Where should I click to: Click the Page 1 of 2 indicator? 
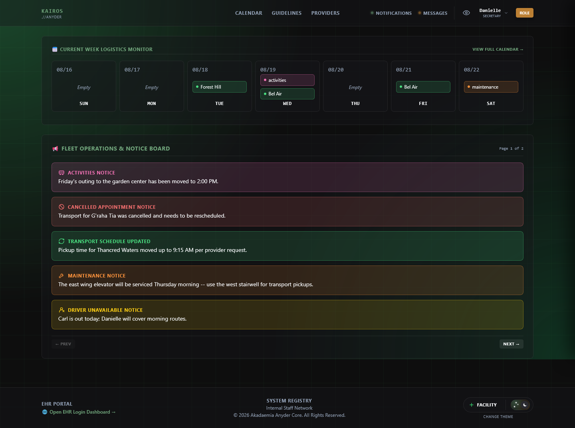(511, 149)
